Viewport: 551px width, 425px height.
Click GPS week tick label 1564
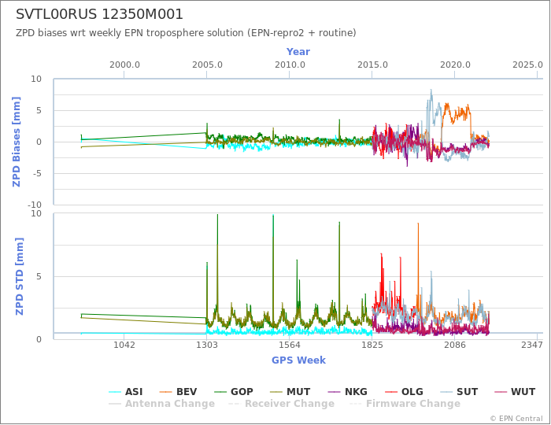coord(289,345)
